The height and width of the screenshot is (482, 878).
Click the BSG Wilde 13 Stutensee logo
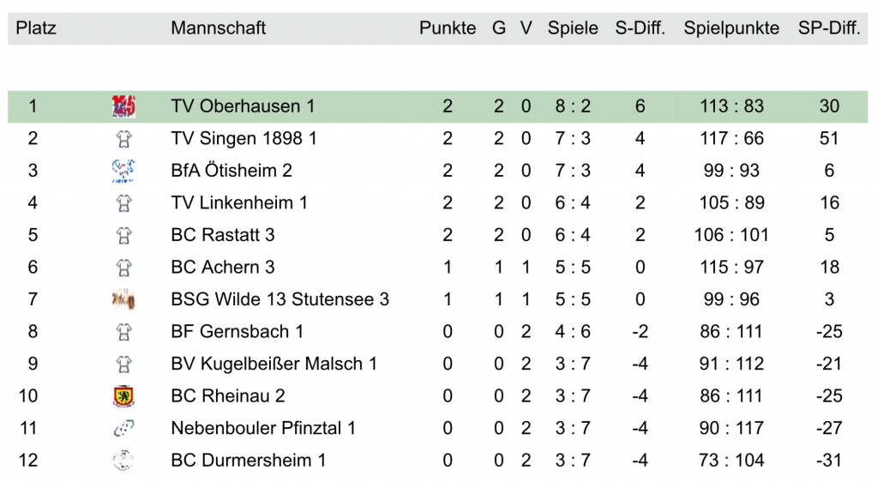pos(123,299)
